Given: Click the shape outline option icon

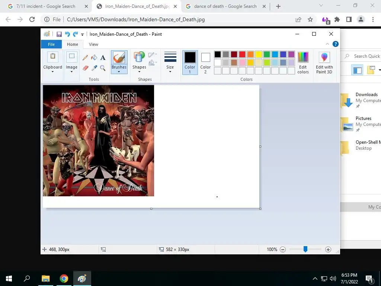Looking at the screenshot, I should (152, 55).
